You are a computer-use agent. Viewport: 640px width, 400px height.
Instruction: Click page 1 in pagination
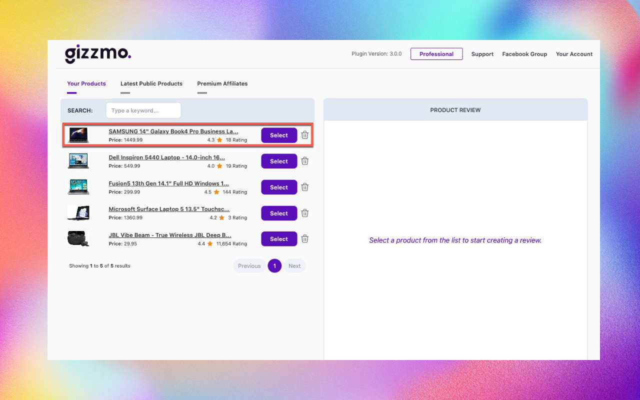[x=274, y=266]
